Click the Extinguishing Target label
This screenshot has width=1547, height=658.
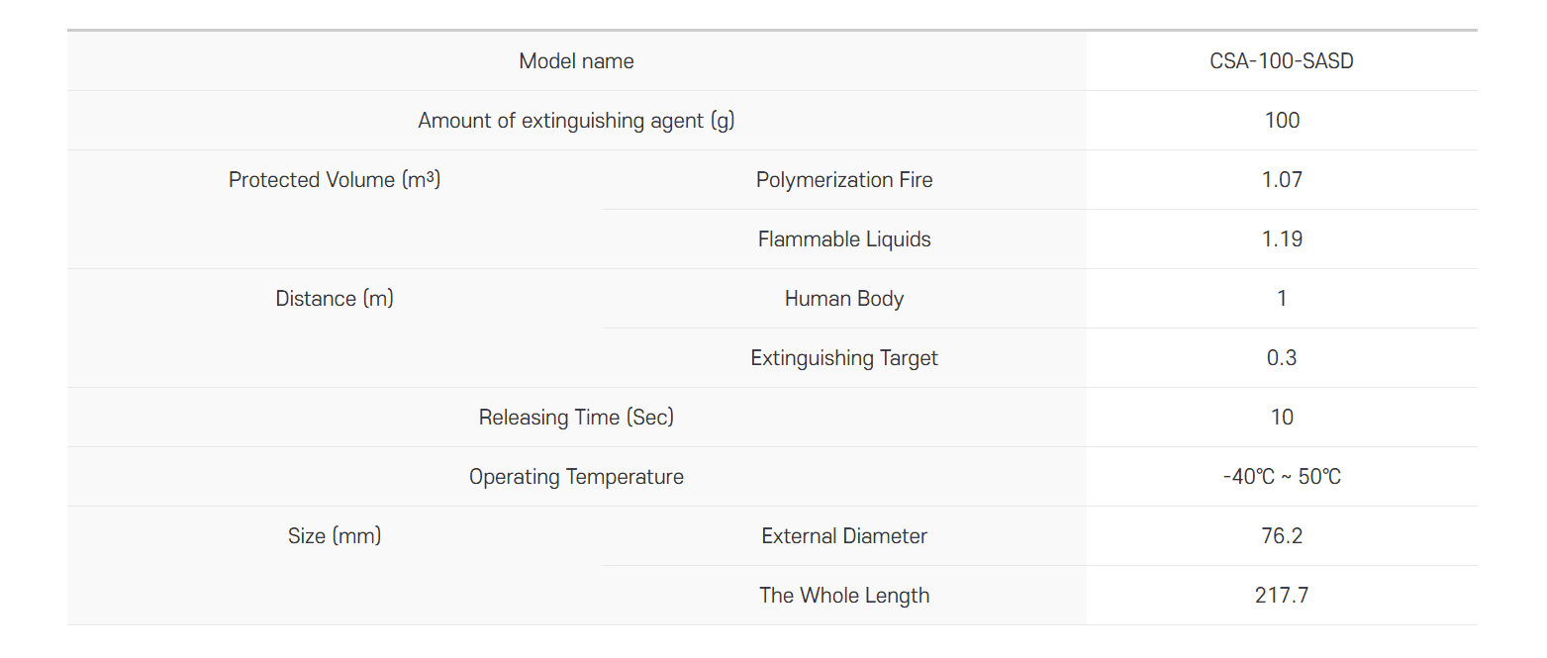[x=843, y=358]
